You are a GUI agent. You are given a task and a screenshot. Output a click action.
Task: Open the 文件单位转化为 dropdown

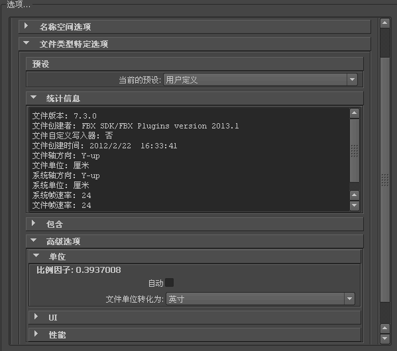[x=260, y=299]
